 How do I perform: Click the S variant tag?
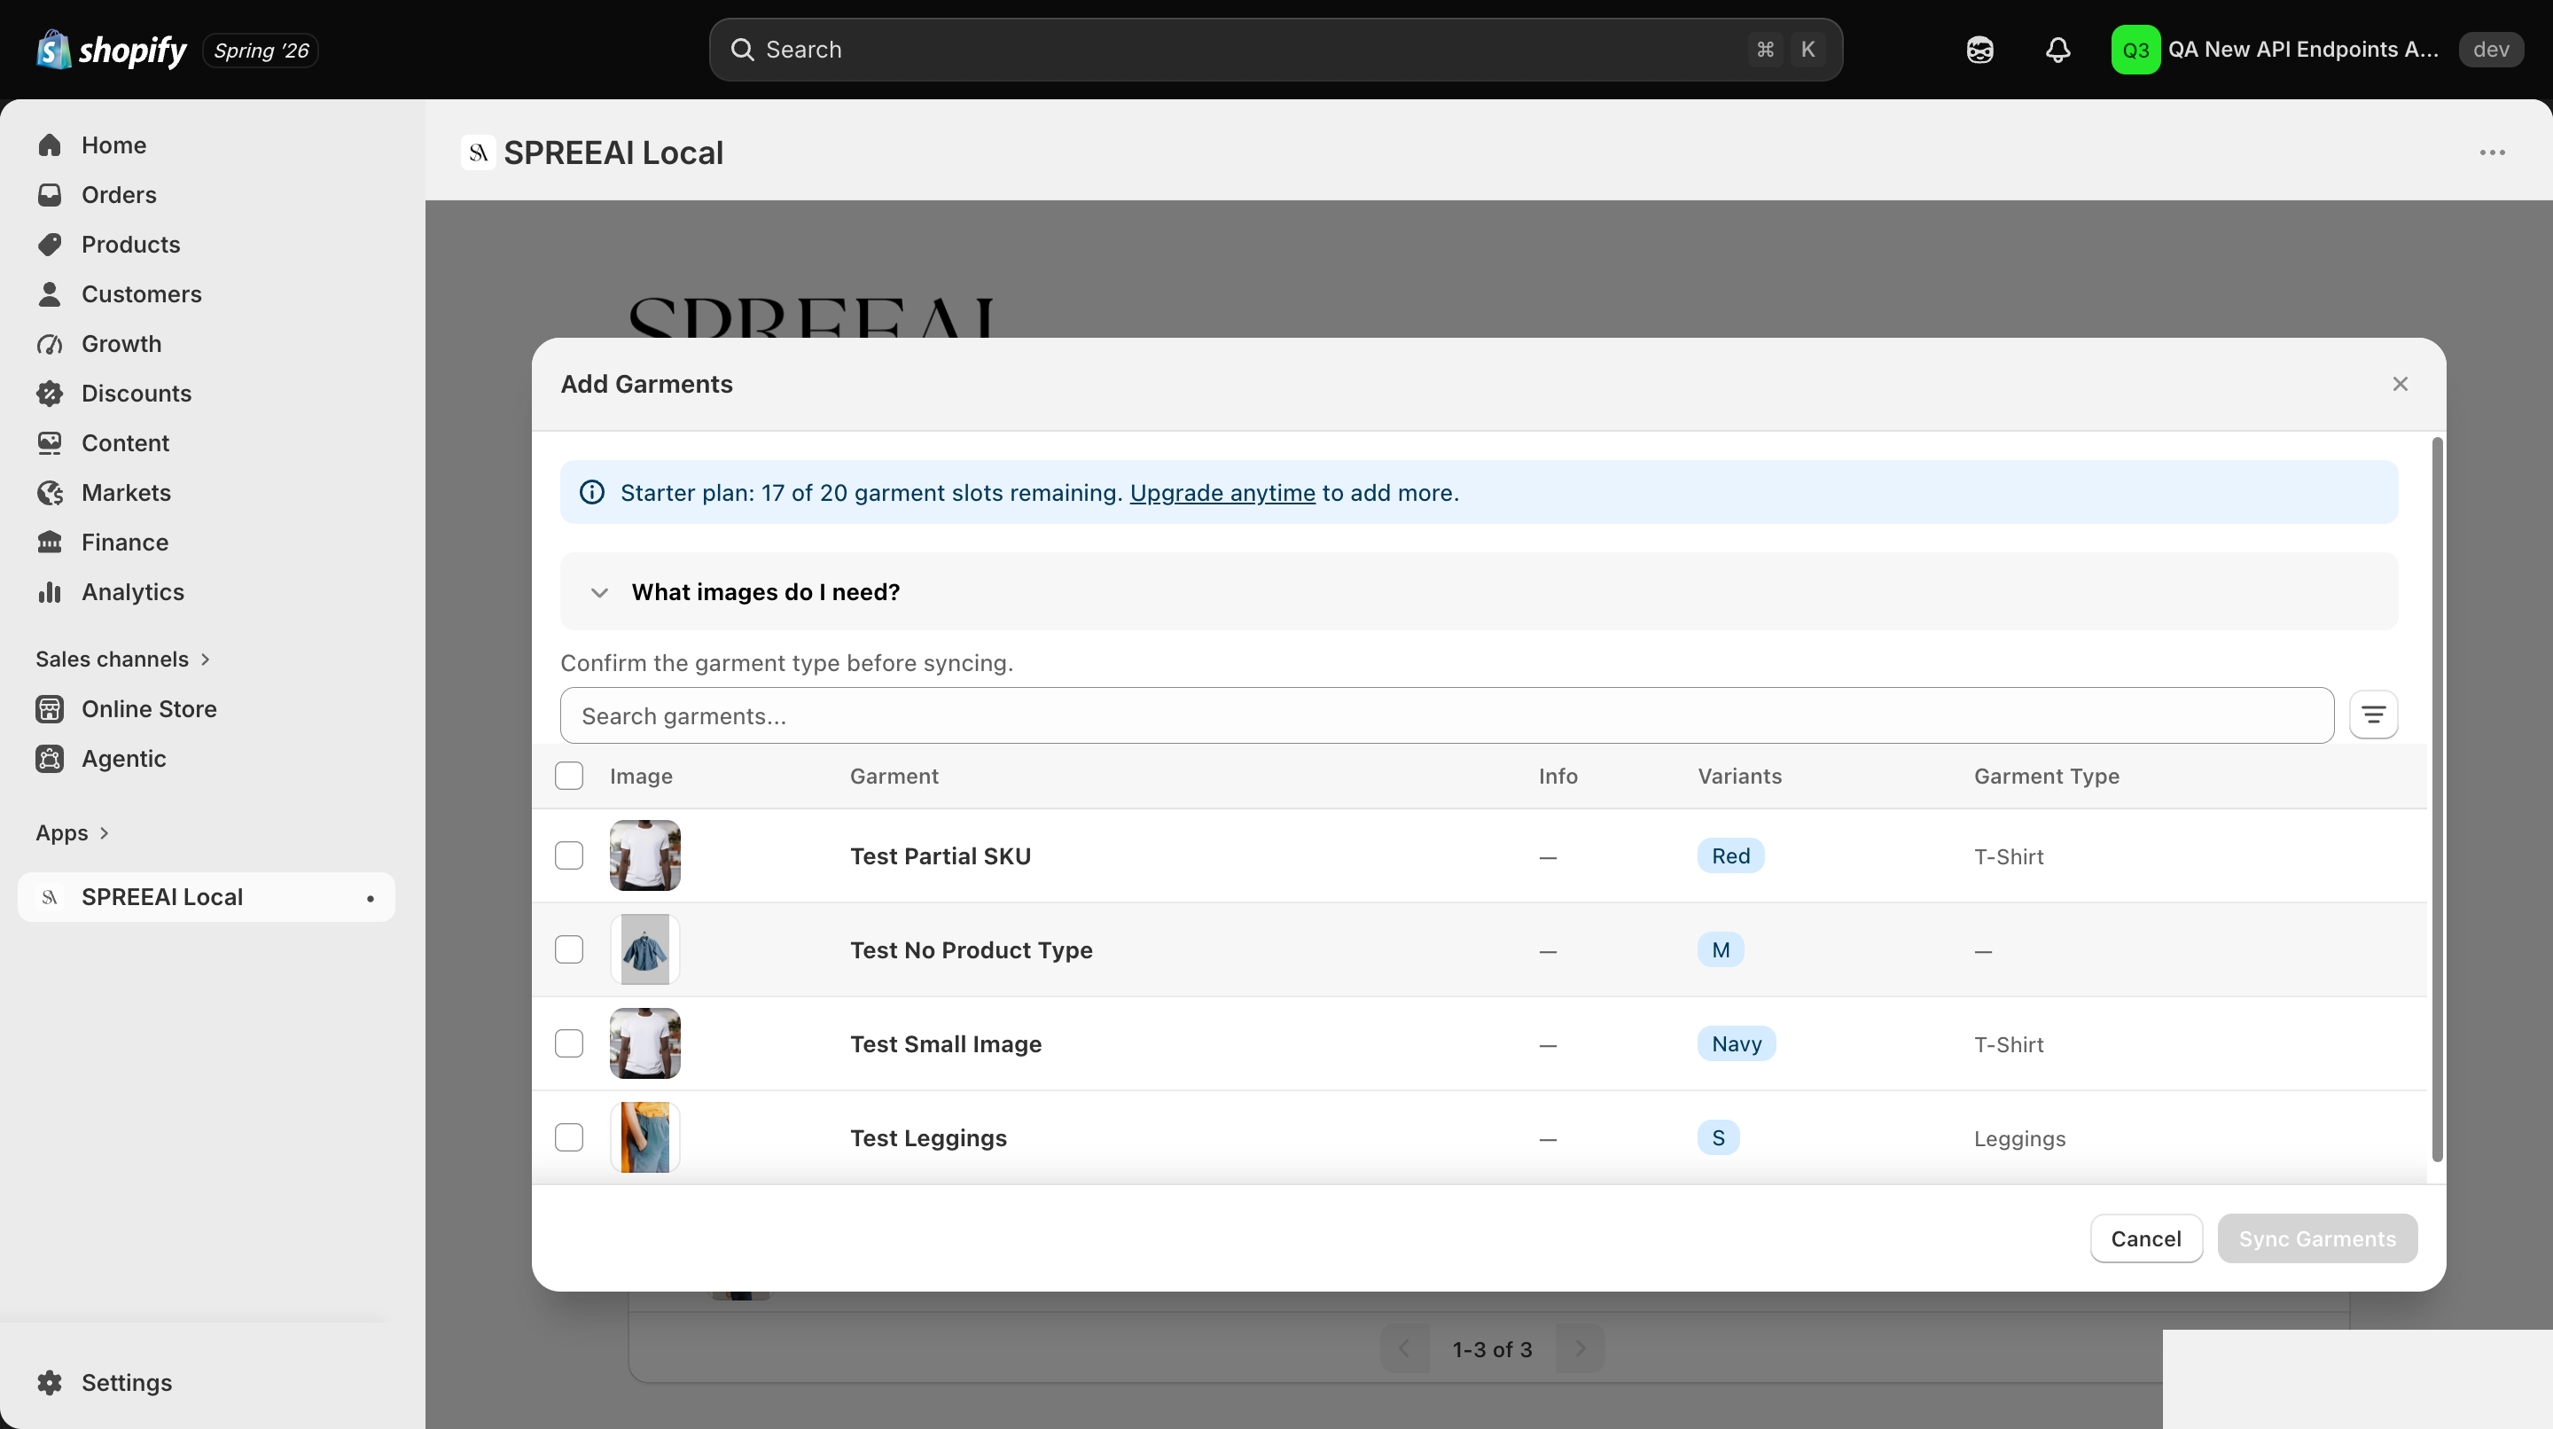tap(1719, 1137)
